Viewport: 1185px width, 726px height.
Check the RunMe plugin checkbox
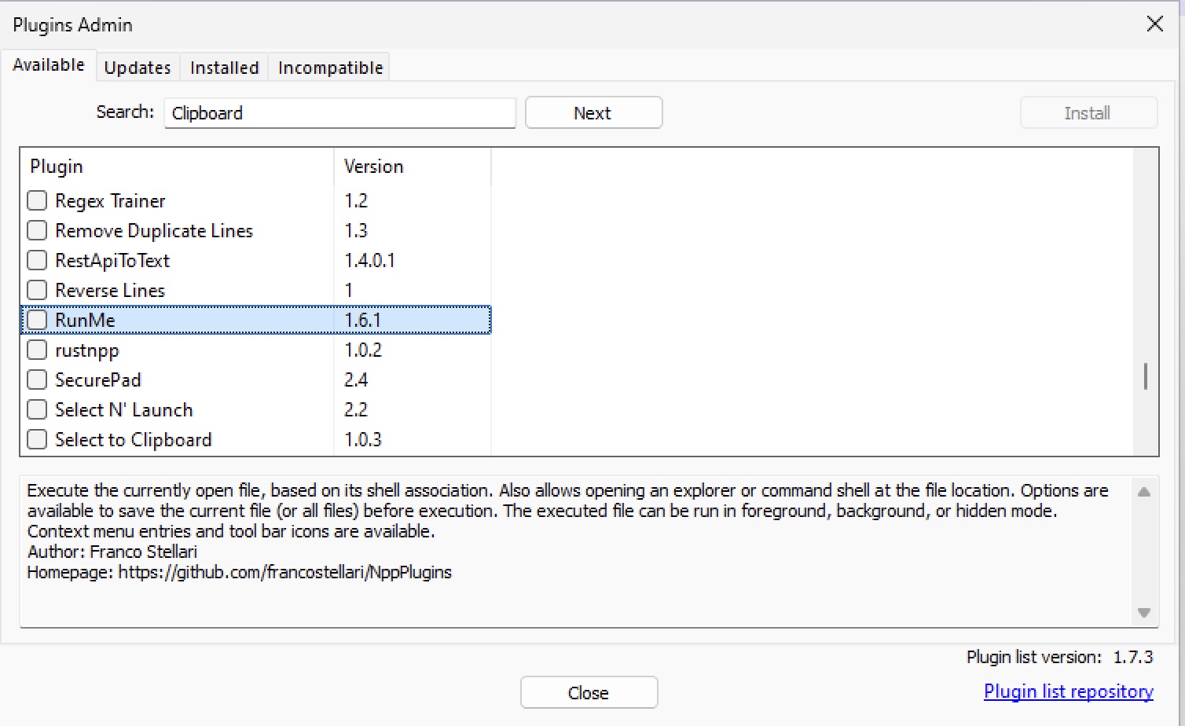click(37, 319)
